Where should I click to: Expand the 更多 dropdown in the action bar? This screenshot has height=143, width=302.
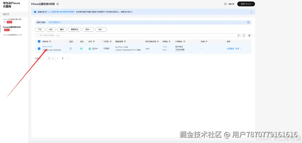point(88,30)
